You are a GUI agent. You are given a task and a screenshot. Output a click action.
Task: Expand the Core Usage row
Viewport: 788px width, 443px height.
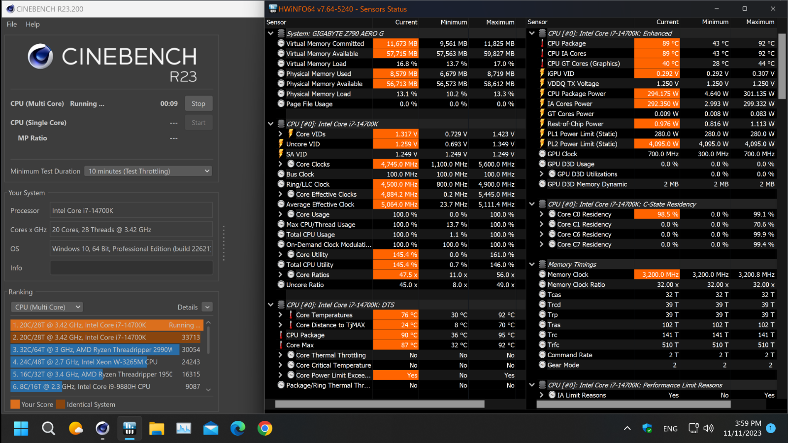point(280,214)
